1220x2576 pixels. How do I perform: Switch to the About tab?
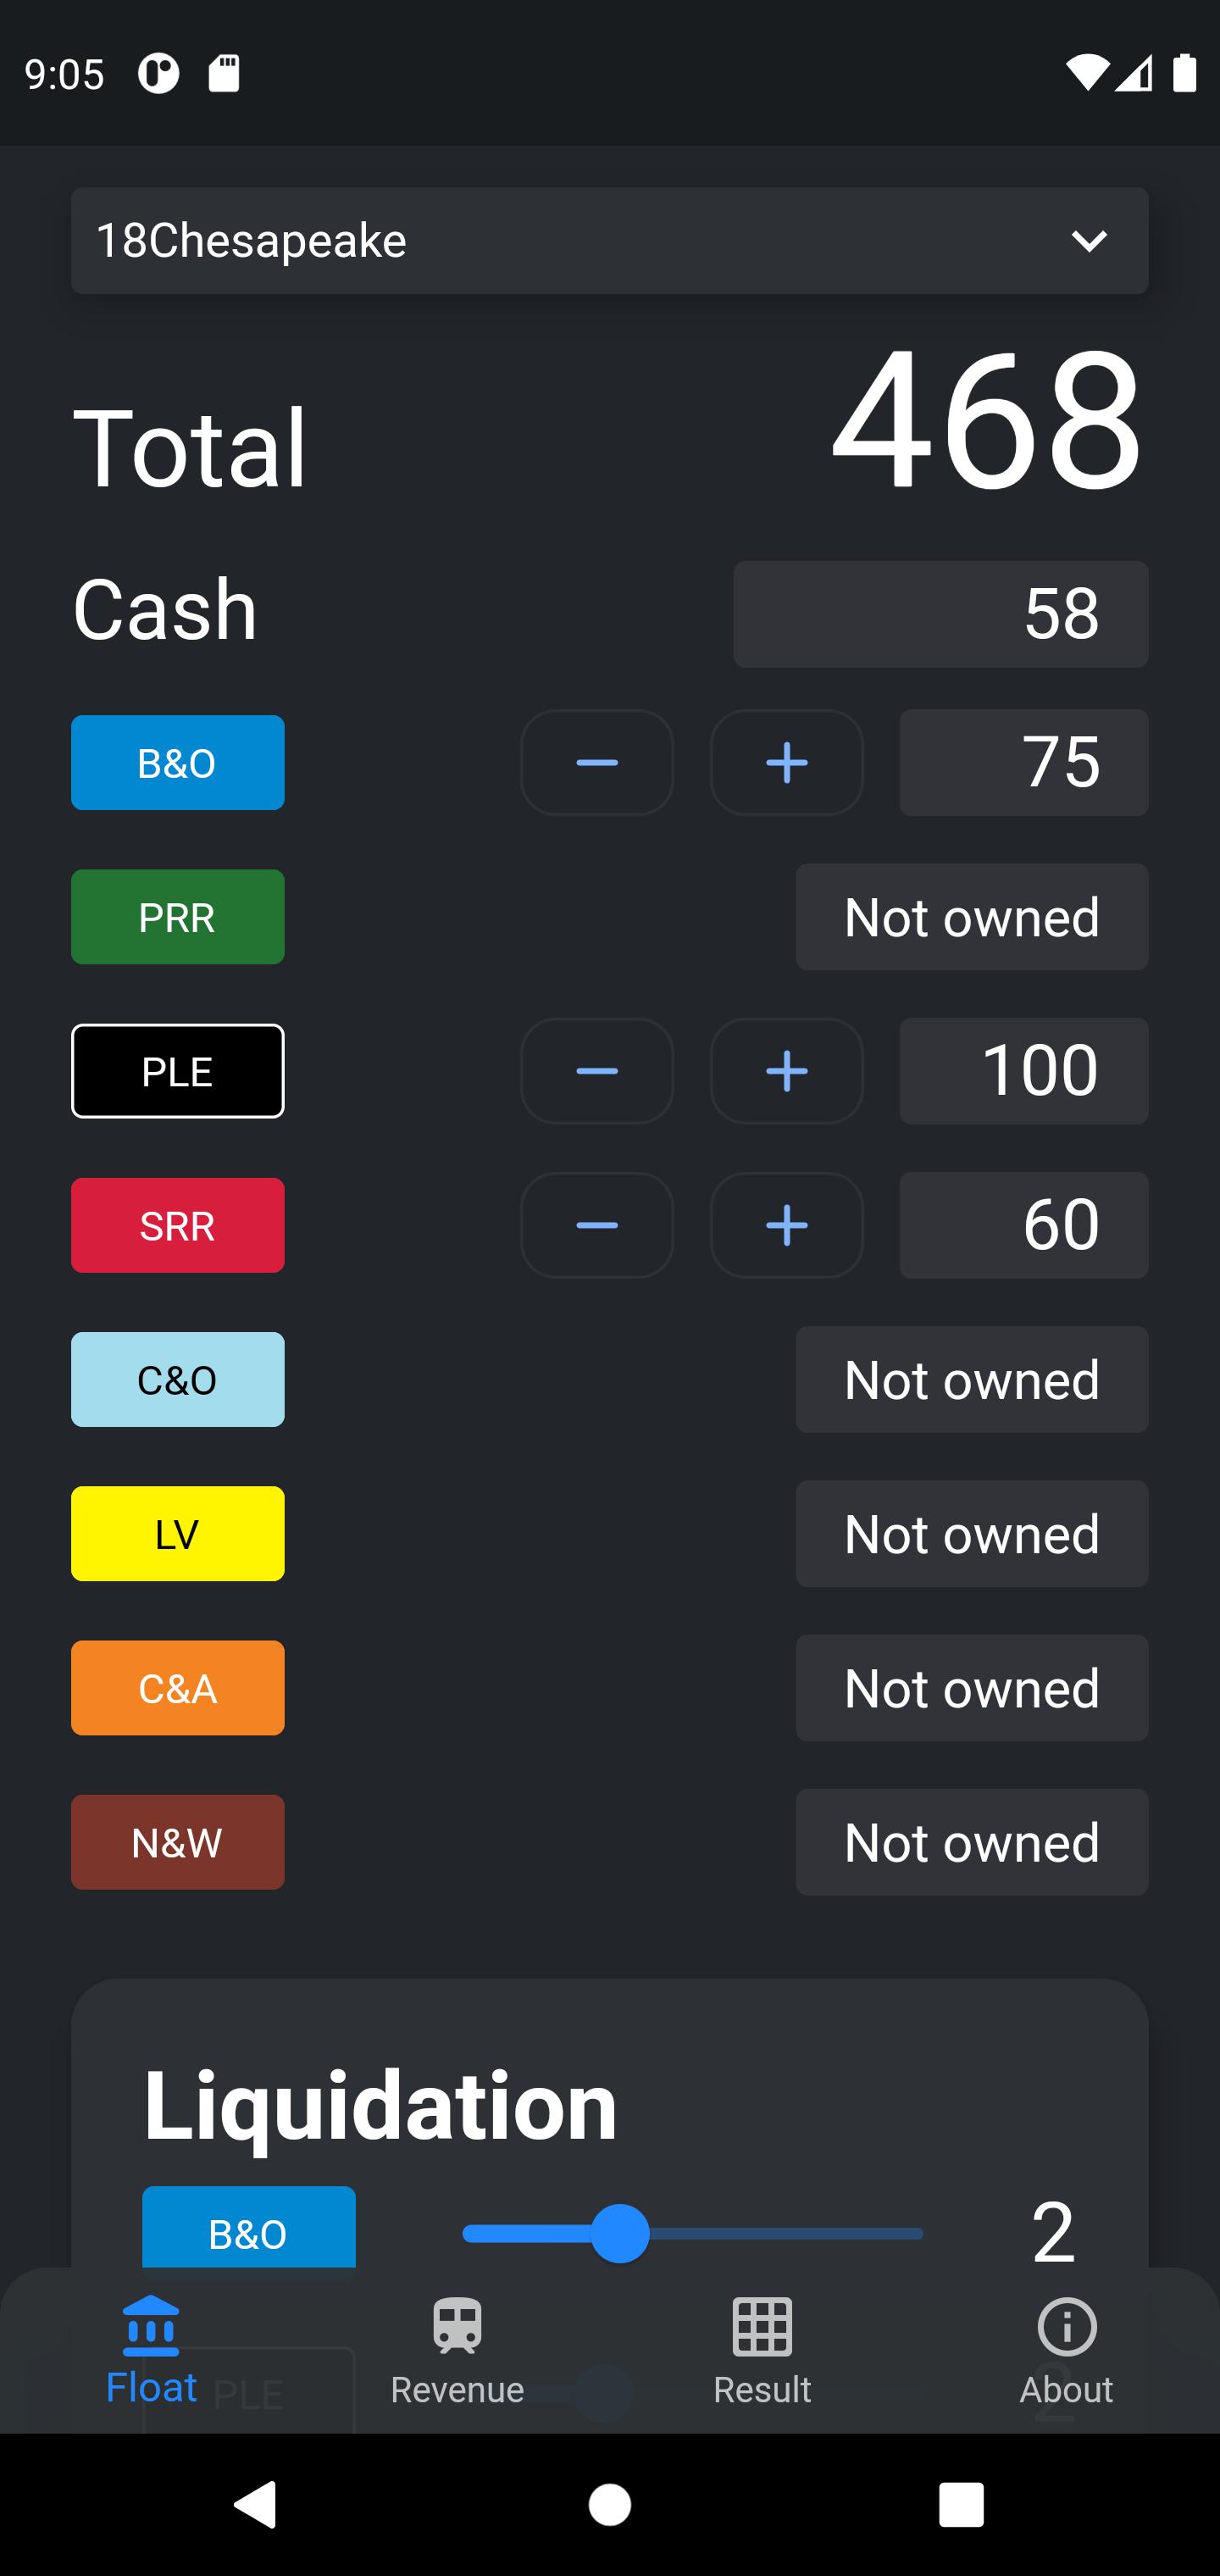click(x=1066, y=2351)
